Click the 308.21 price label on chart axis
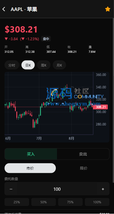The width and height of the screenshot is (114, 214). point(100,107)
